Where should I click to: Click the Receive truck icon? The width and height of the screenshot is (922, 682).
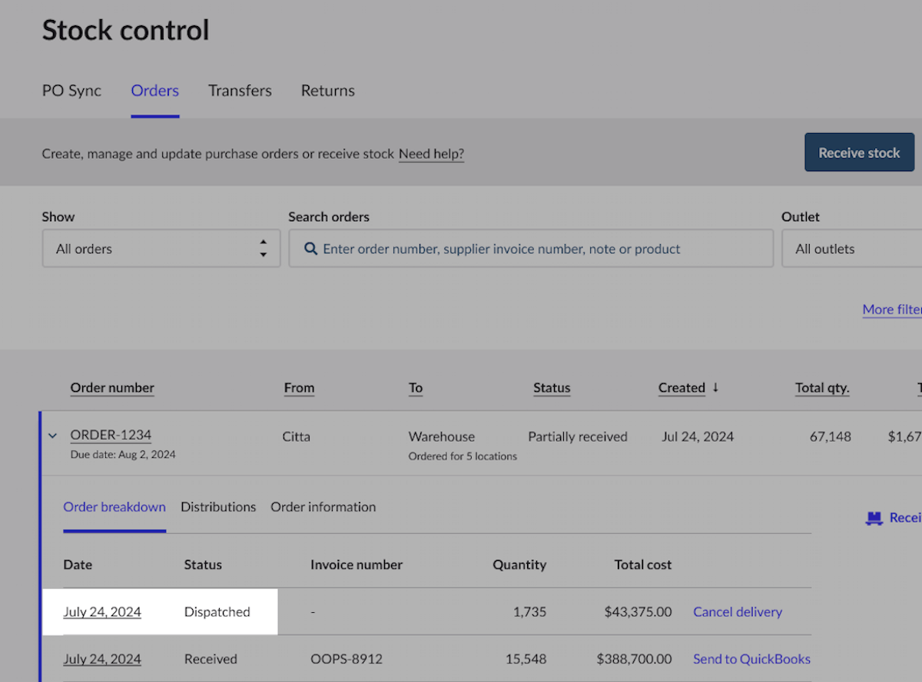point(874,518)
